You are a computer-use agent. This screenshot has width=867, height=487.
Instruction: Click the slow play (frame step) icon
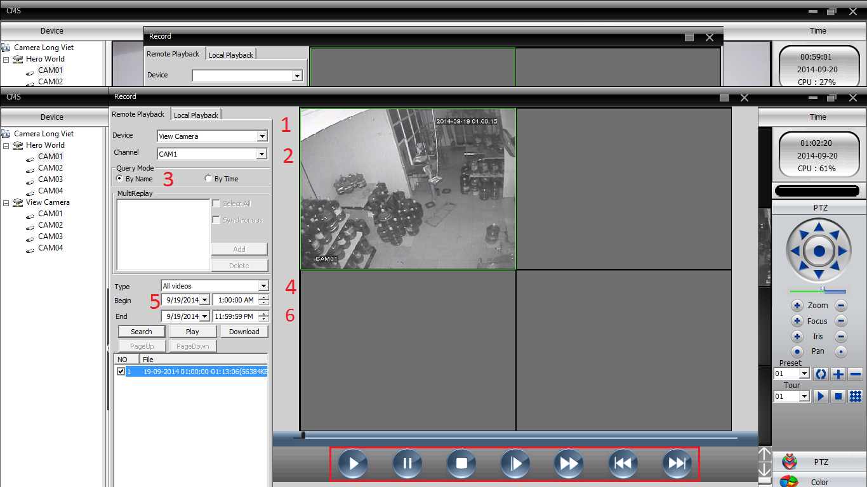point(515,464)
